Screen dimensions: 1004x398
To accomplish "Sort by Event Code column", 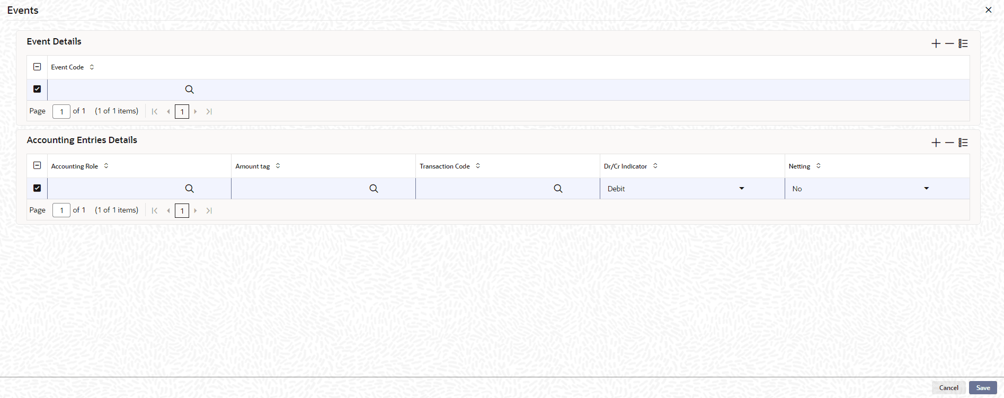I will click(92, 67).
